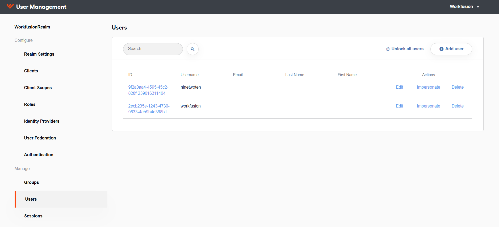
Task: Click the ninetwoten username cell
Action: (x=191, y=87)
